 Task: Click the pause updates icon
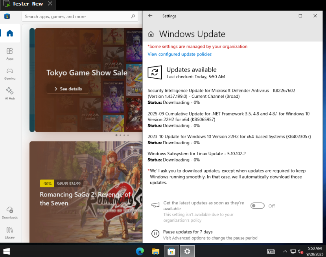point(155,234)
